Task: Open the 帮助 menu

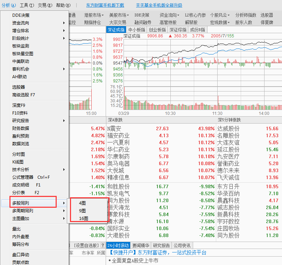Action: 63,5
